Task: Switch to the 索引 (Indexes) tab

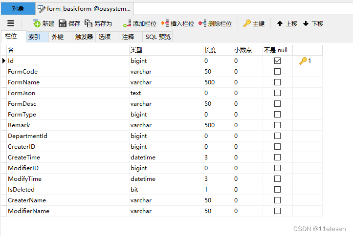Action: coord(37,37)
